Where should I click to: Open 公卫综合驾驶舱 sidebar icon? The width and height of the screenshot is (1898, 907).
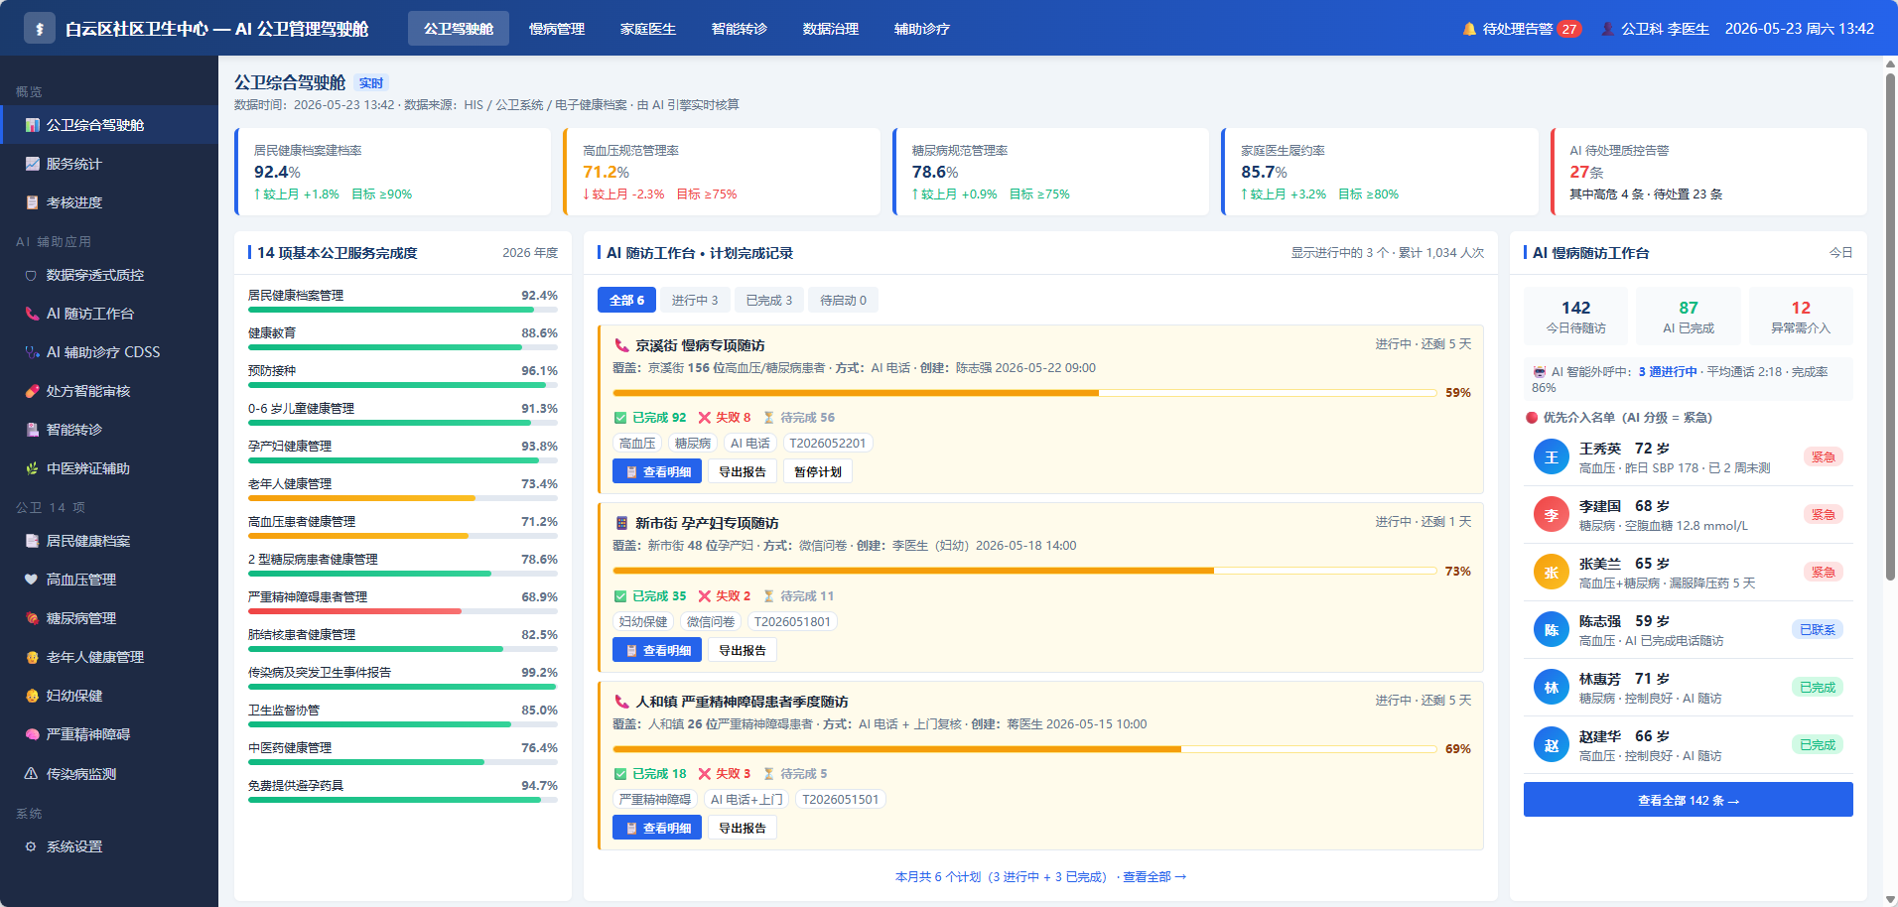point(32,125)
